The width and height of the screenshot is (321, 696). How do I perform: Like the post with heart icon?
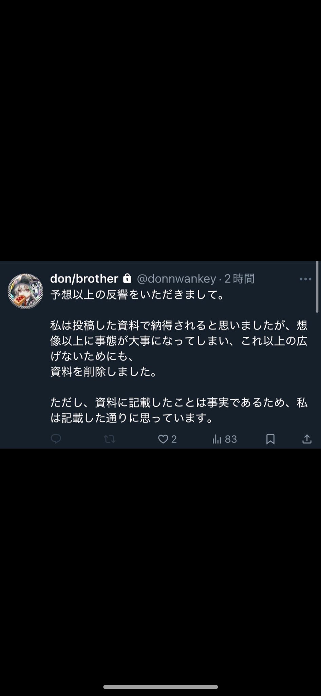(163, 439)
